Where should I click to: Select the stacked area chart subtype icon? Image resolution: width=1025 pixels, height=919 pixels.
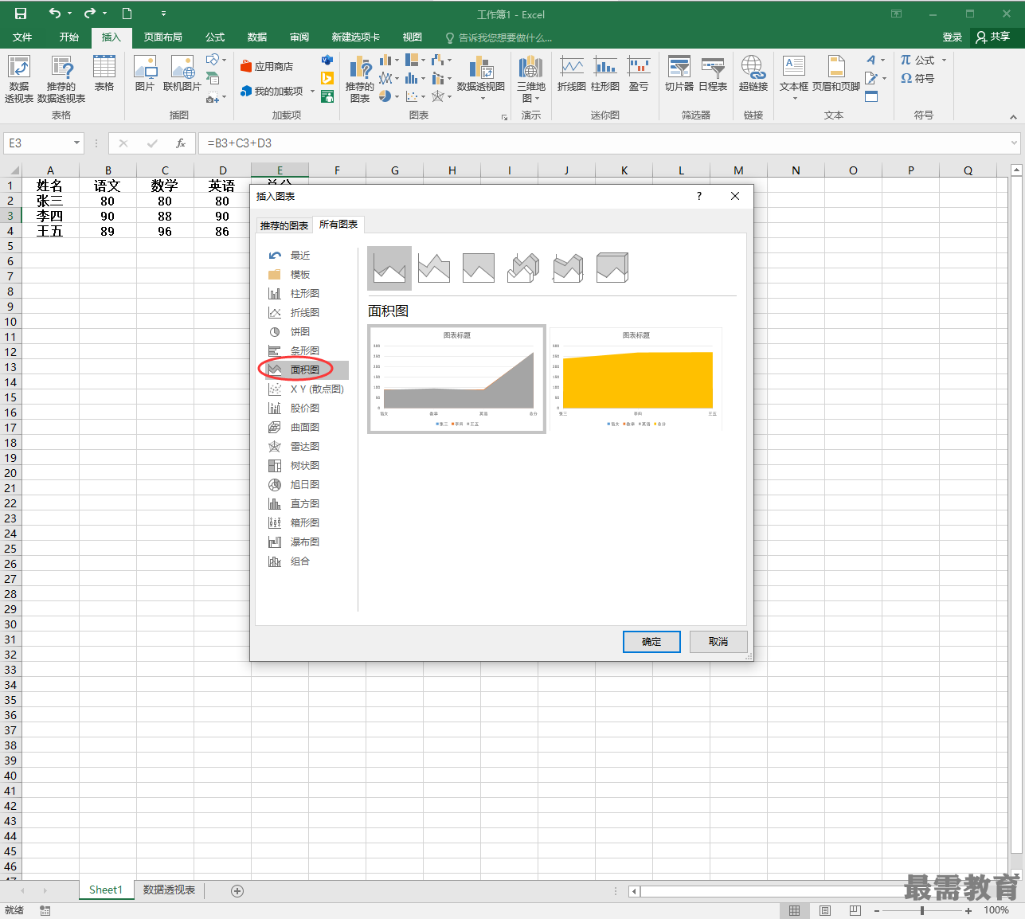tap(434, 268)
